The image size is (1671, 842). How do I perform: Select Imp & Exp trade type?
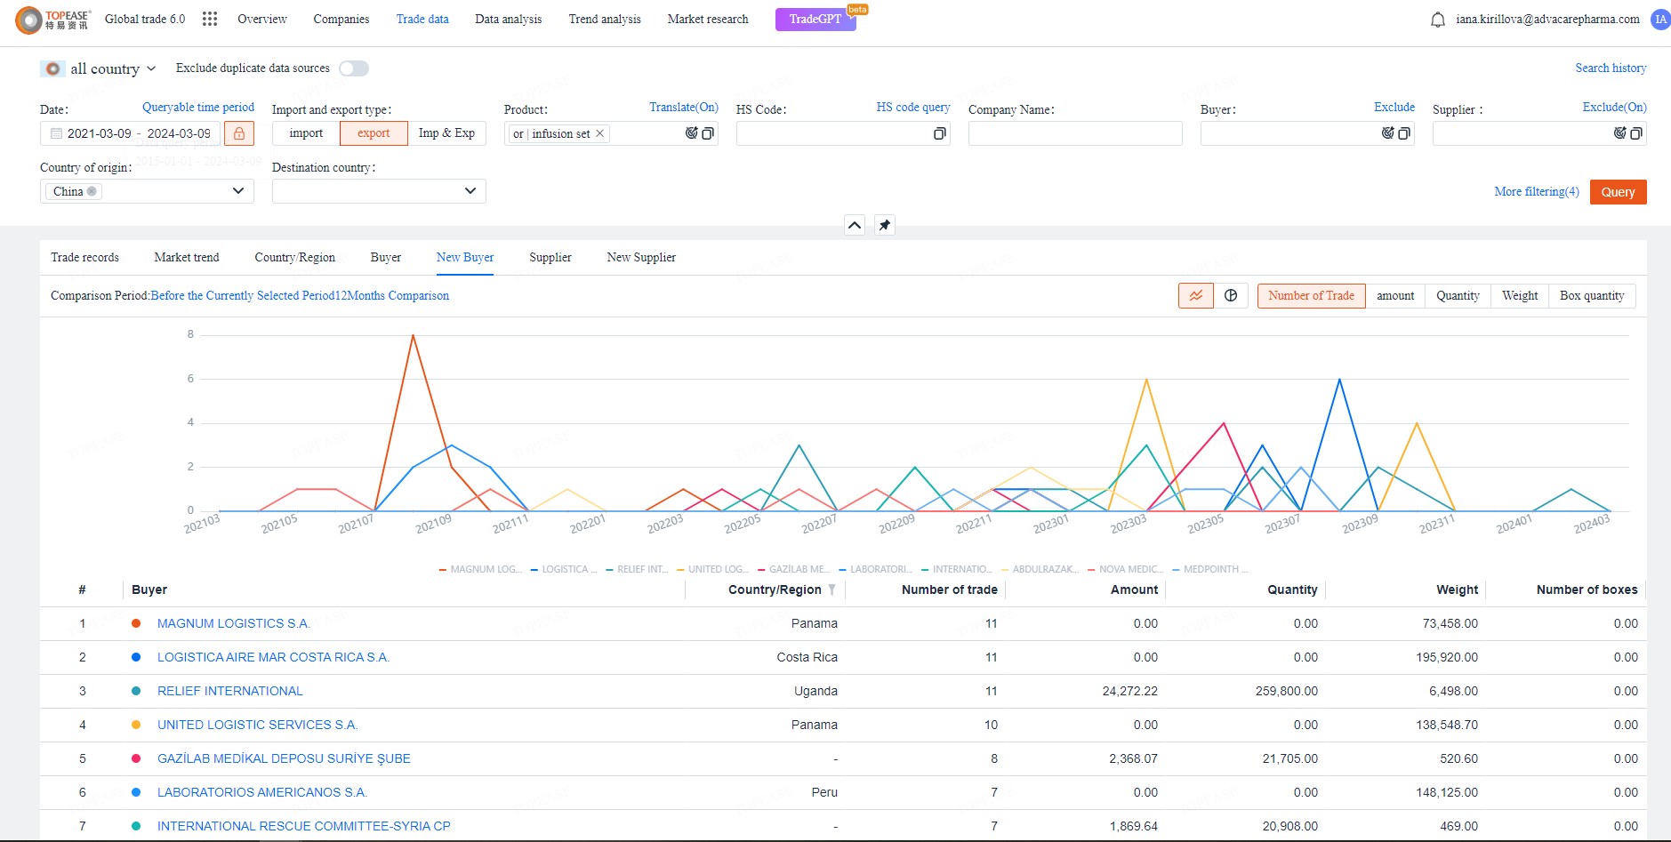pyautogui.click(x=446, y=133)
